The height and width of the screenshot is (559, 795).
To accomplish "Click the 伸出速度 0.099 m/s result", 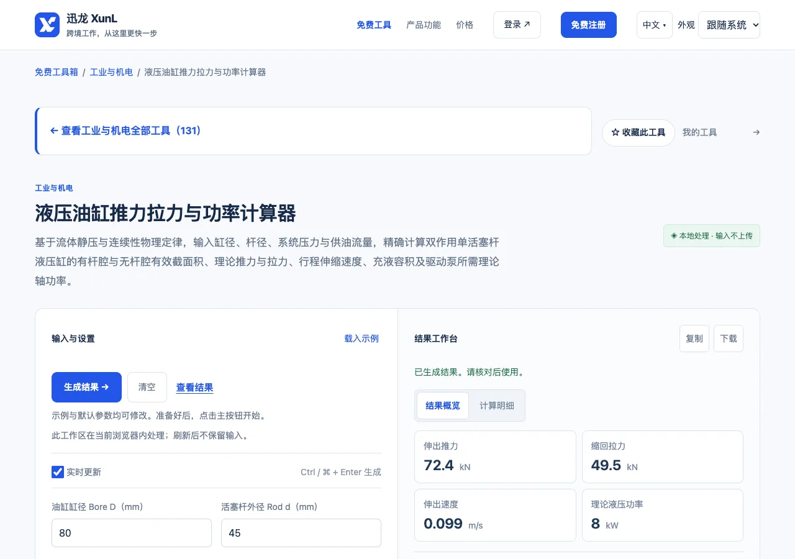I will pos(495,515).
